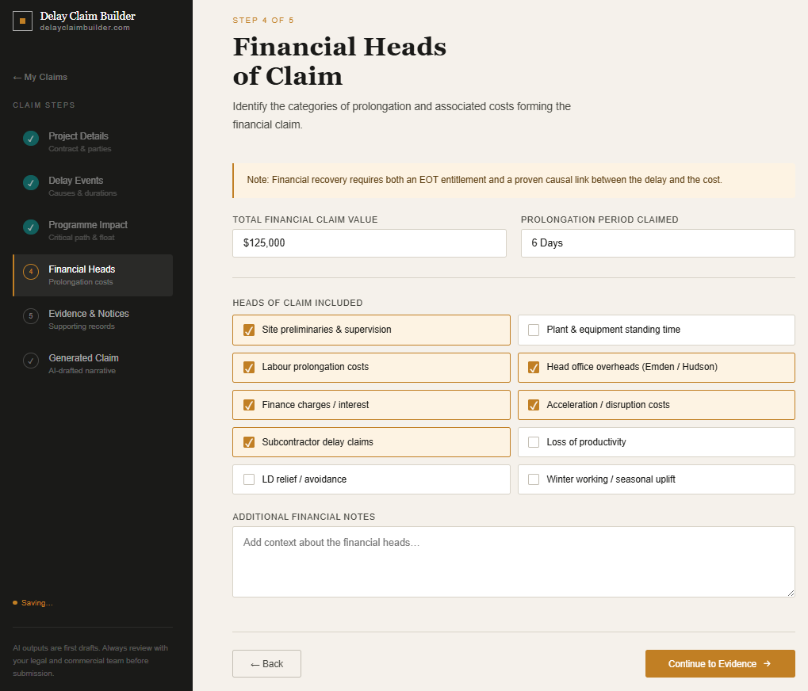This screenshot has width=808, height=691.
Task: Click the Saving status dot indicator
Action: tap(15, 602)
